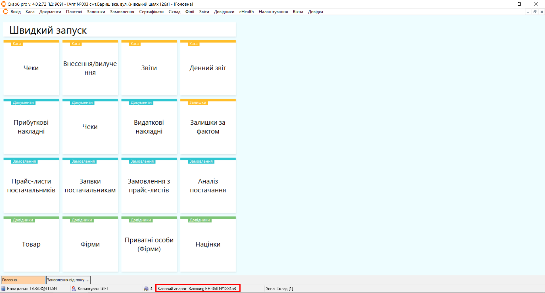Minimize the inner Головна child window
The height and width of the screenshot is (293, 545).
tap(528, 12)
